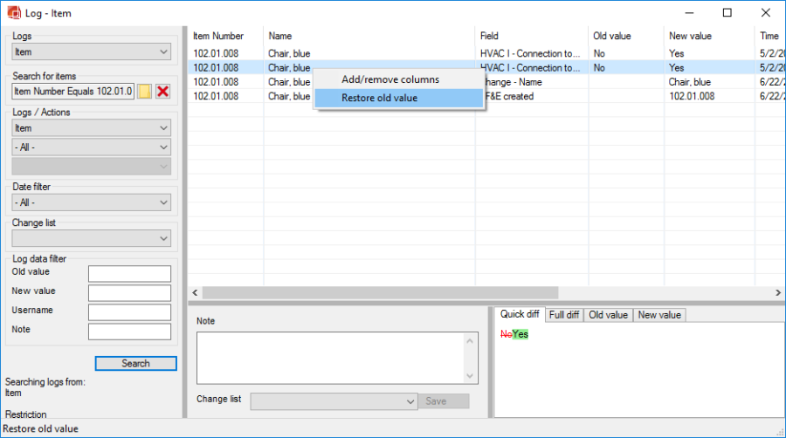This screenshot has width=786, height=438.
Task: Click the horizontal scrollbar right arrow
Action: [778, 293]
